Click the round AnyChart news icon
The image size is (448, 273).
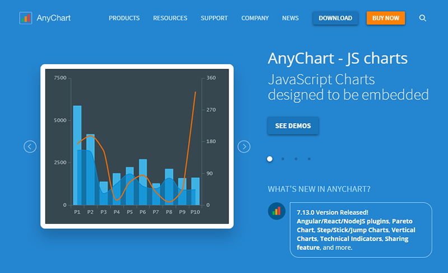pos(277,211)
